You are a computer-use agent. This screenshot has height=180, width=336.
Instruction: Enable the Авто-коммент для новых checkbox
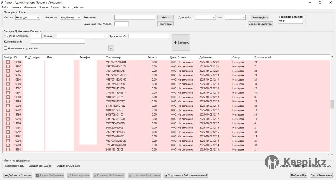pyautogui.click(x=6, y=48)
